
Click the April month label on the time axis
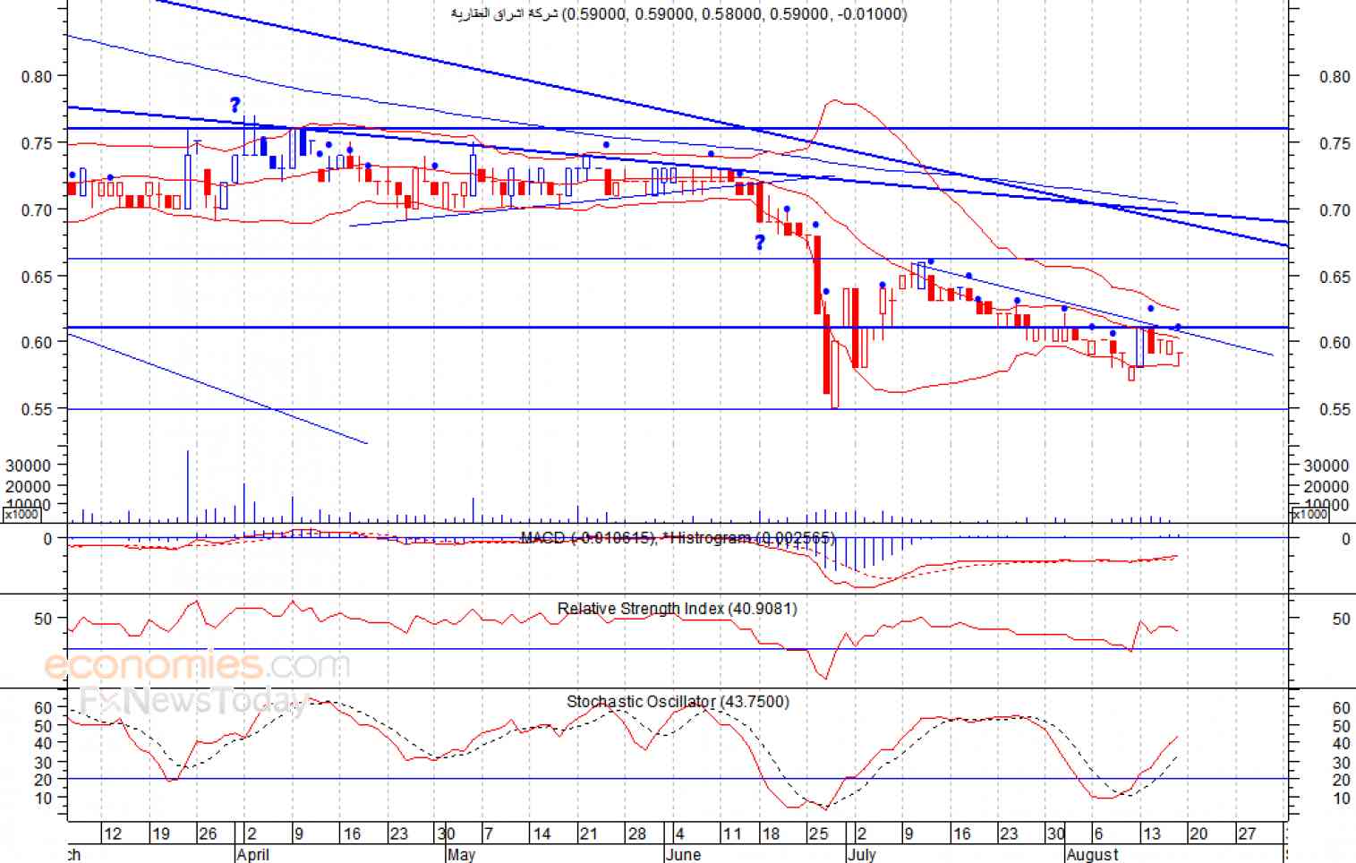click(x=252, y=854)
